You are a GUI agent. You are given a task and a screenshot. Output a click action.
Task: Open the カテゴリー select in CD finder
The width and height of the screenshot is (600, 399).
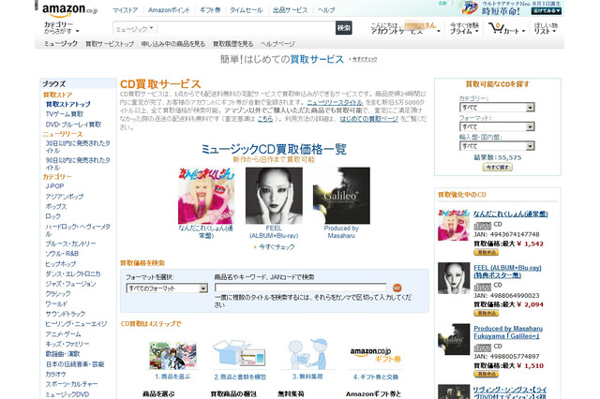pyautogui.click(x=497, y=108)
